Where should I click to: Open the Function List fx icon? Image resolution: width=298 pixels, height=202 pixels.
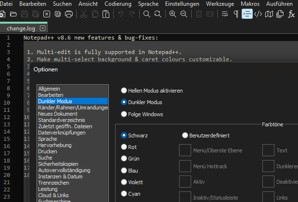tap(291, 13)
